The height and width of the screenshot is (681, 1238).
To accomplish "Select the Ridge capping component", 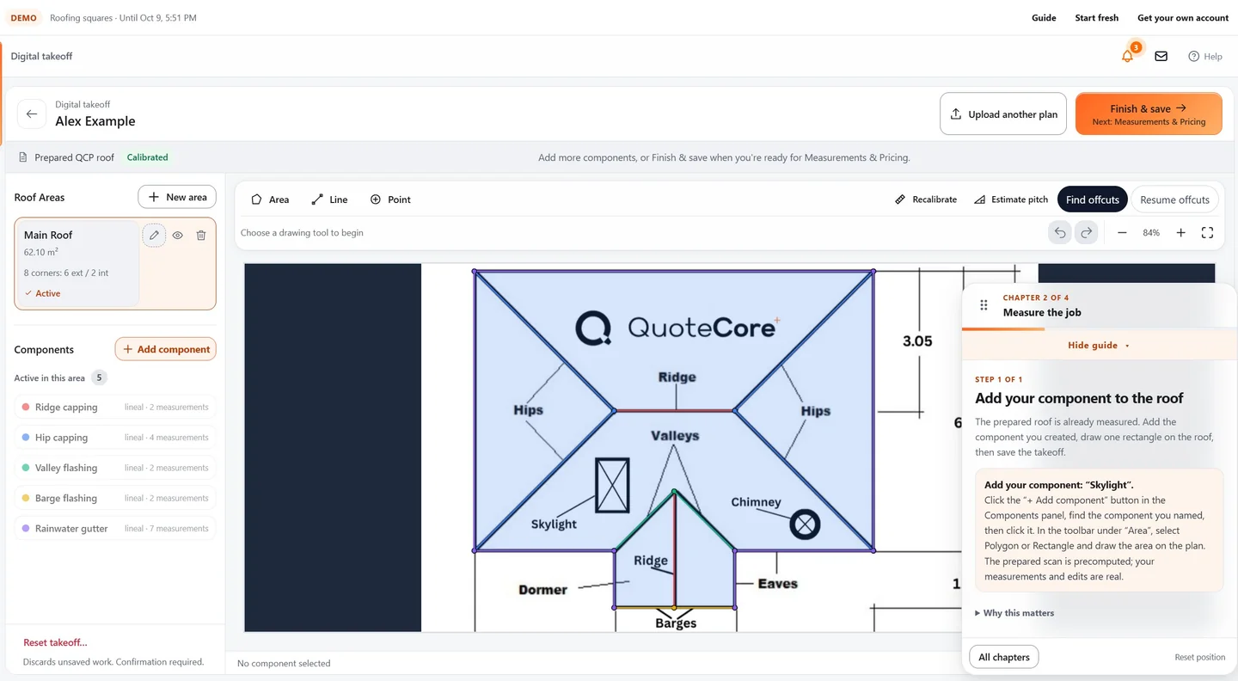I will (115, 407).
